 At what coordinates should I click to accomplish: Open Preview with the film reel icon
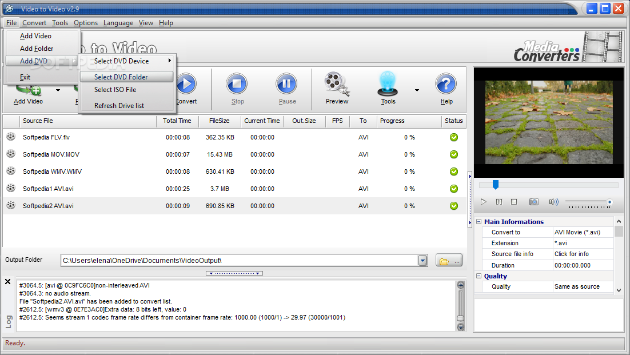(337, 85)
